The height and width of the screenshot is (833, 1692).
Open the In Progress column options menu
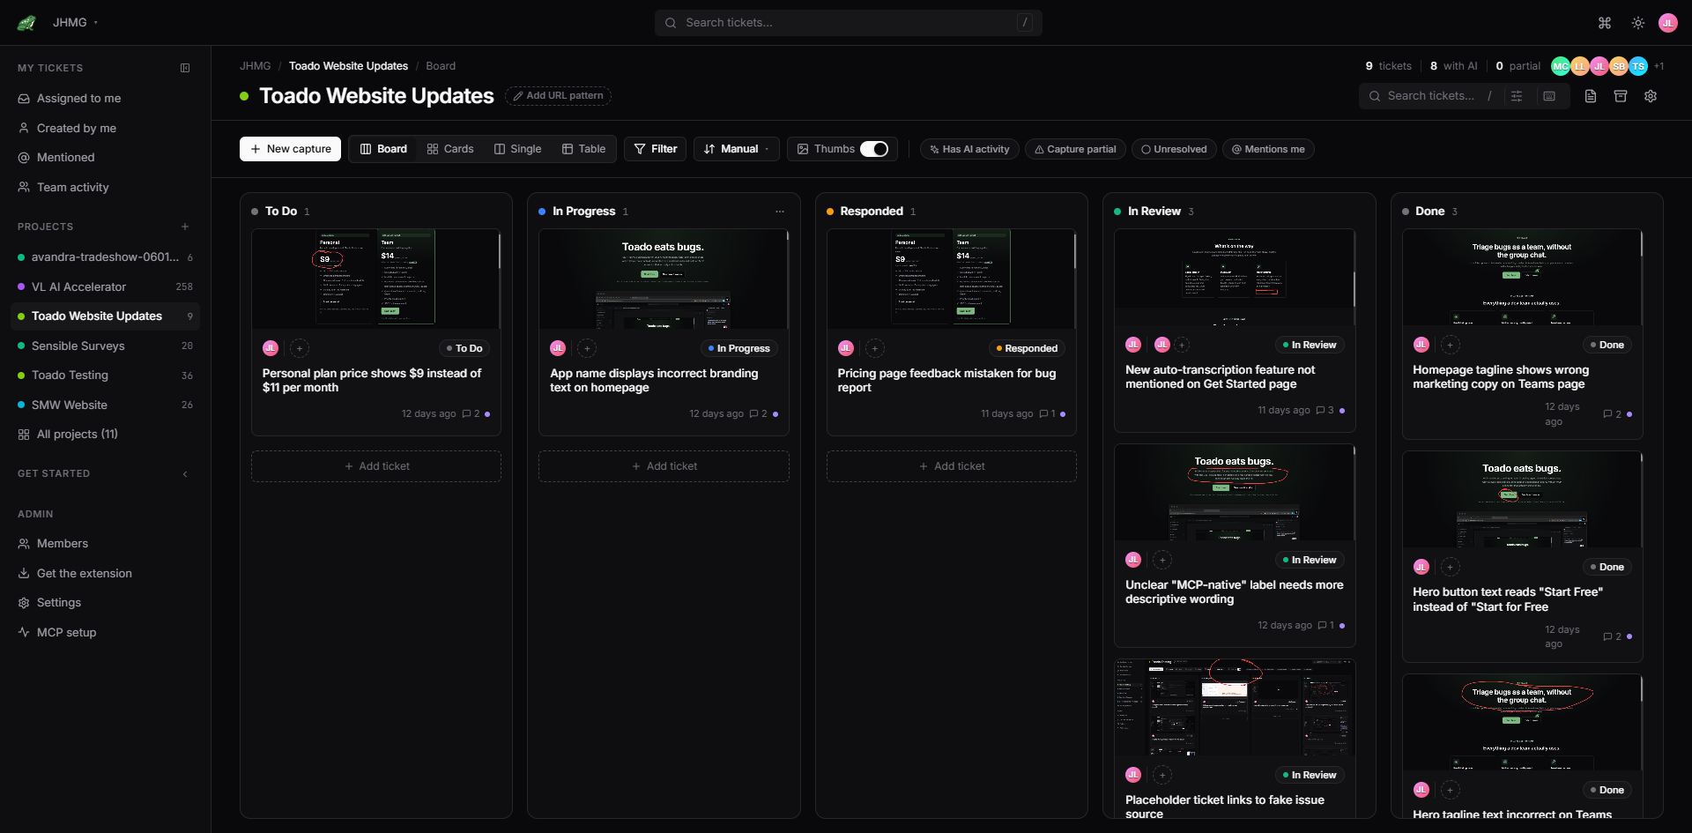coord(780,212)
